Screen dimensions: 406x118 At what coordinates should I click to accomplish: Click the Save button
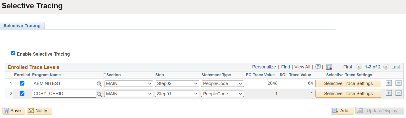point(14,111)
